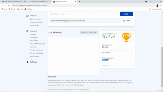This screenshot has width=163, height=92.
Task: Click the site info globe icon
Action: tap(13, 6)
